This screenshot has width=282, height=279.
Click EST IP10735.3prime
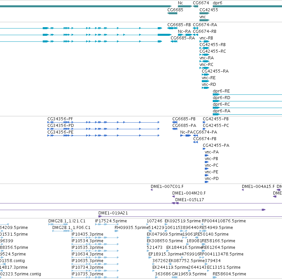(87, 274)
